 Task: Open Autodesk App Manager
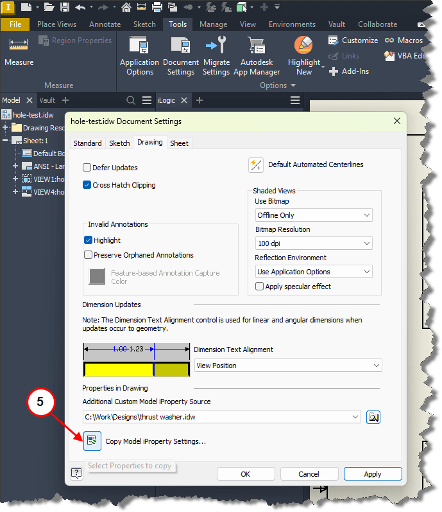point(257,56)
